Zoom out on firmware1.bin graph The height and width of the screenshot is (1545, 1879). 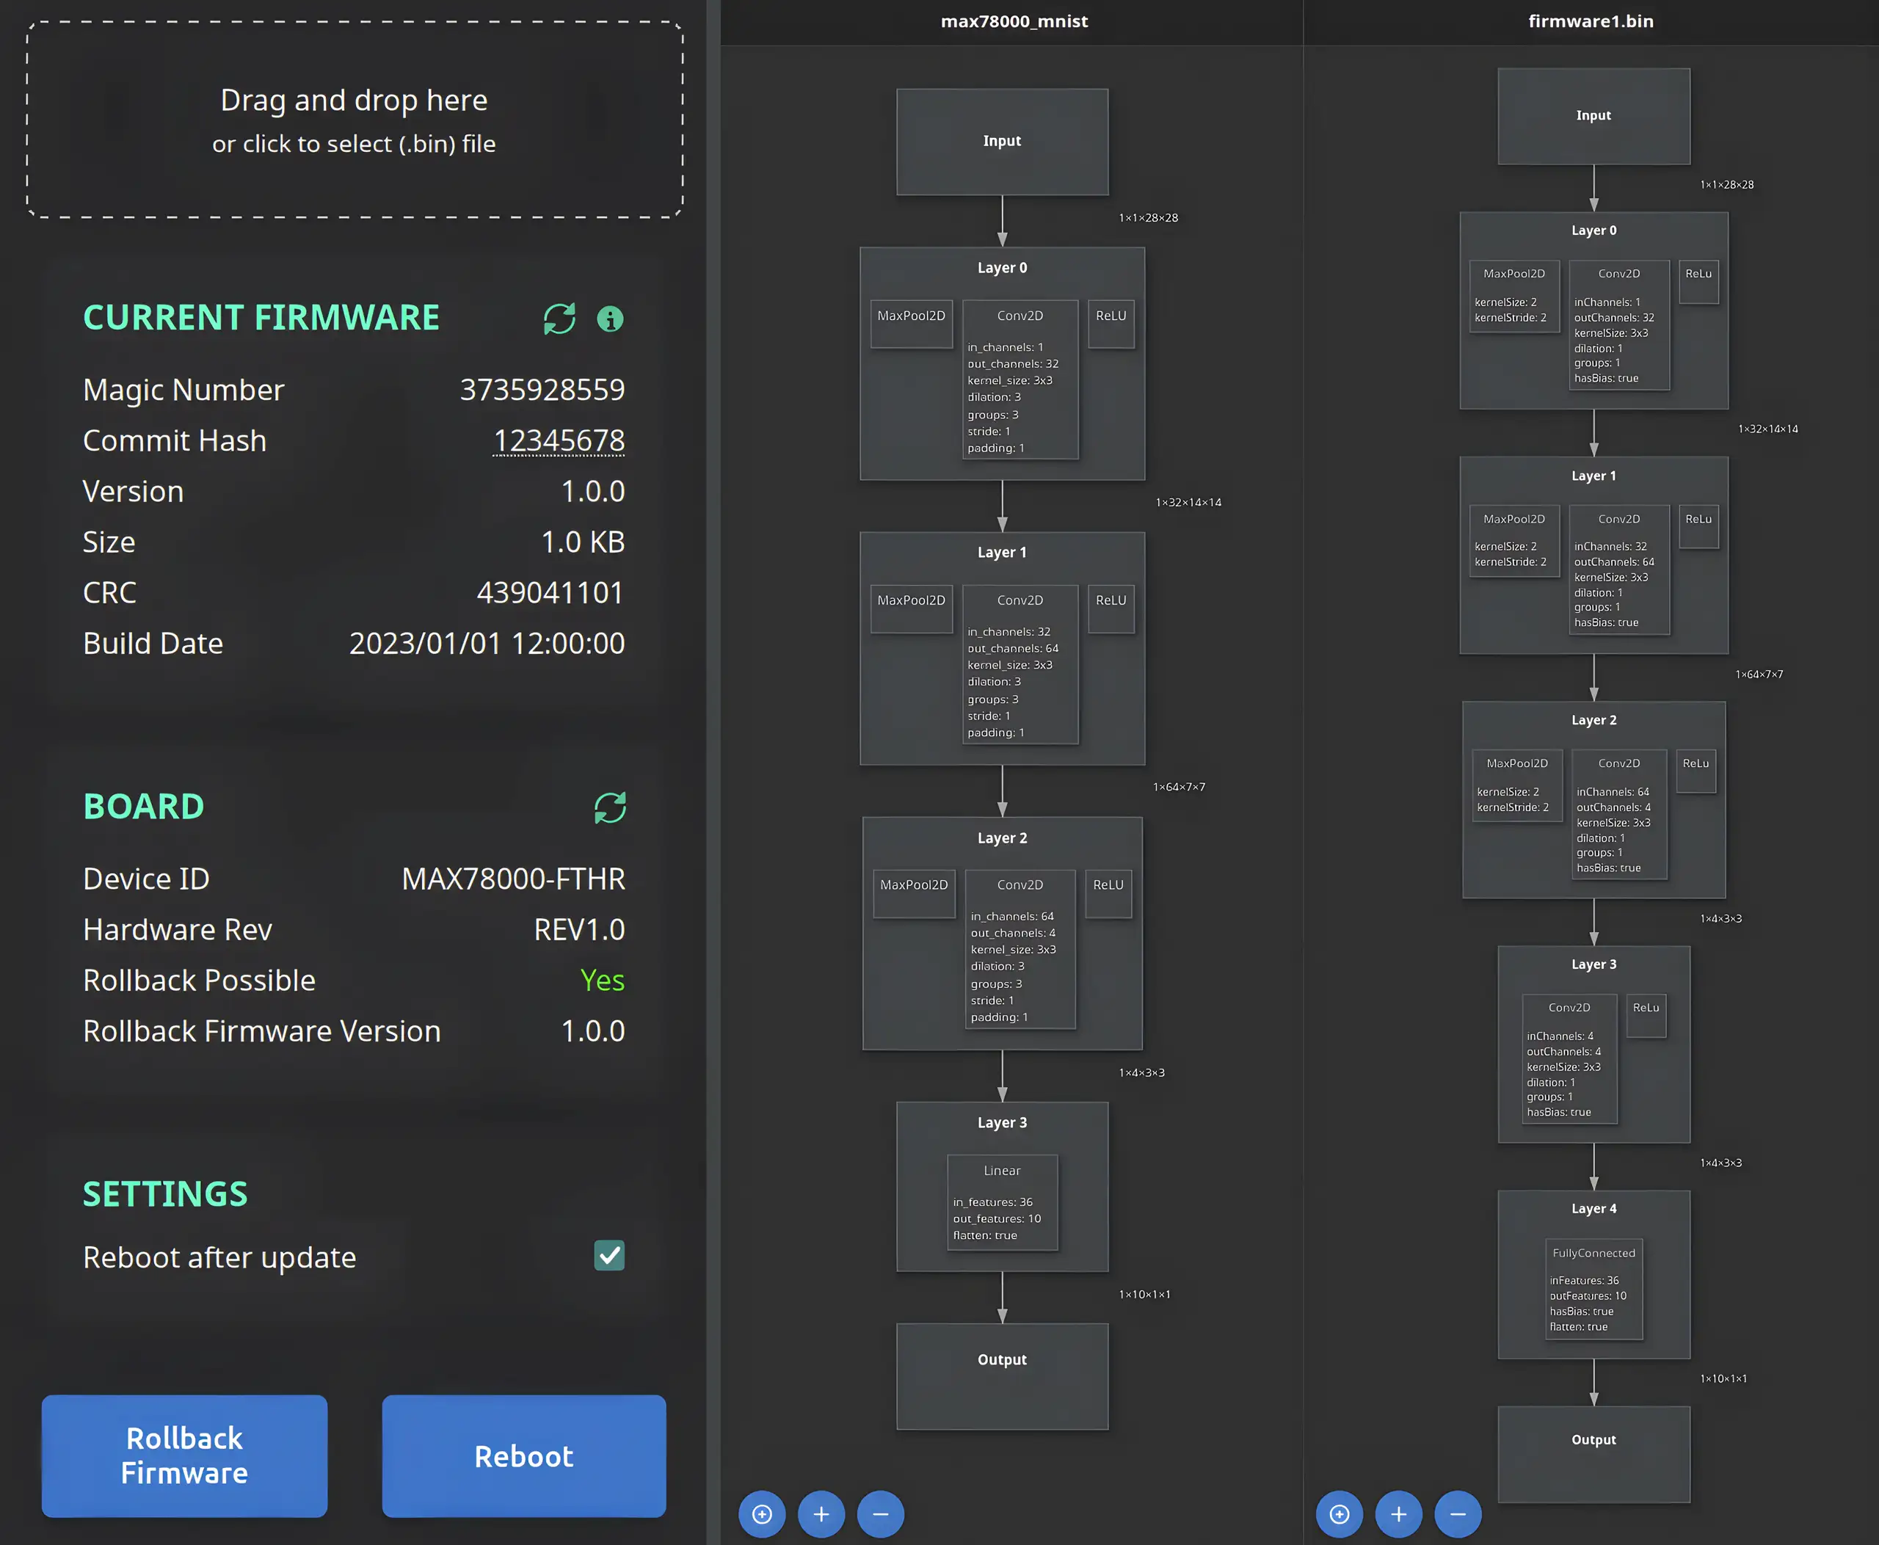(1458, 1514)
